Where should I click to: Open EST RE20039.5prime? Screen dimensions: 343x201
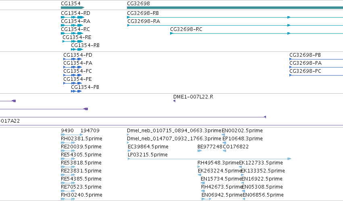[81, 147]
